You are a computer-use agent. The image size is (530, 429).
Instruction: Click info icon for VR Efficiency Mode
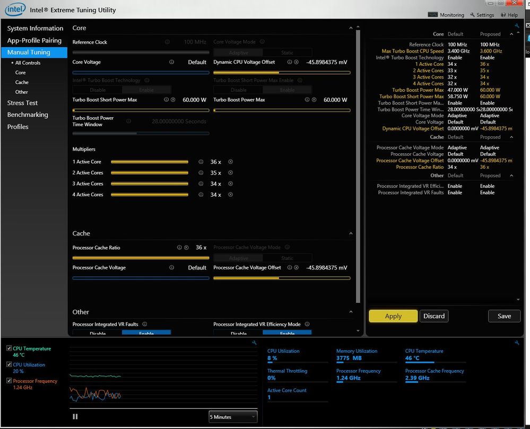[307, 325]
